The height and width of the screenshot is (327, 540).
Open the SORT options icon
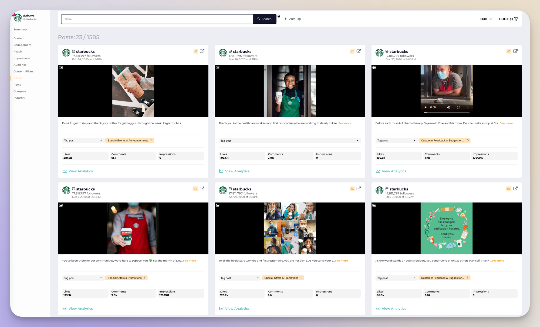[x=491, y=19]
